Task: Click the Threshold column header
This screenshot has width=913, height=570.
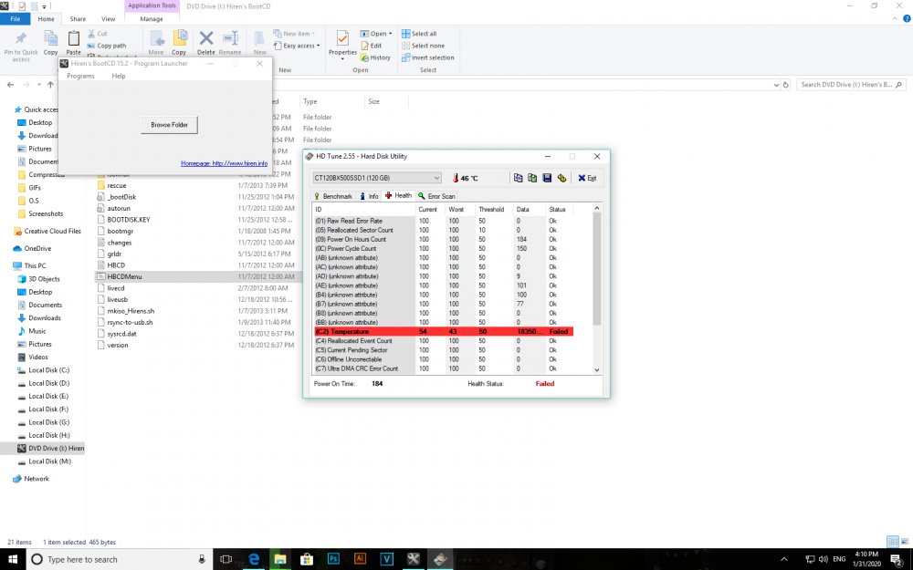Action: click(493, 210)
